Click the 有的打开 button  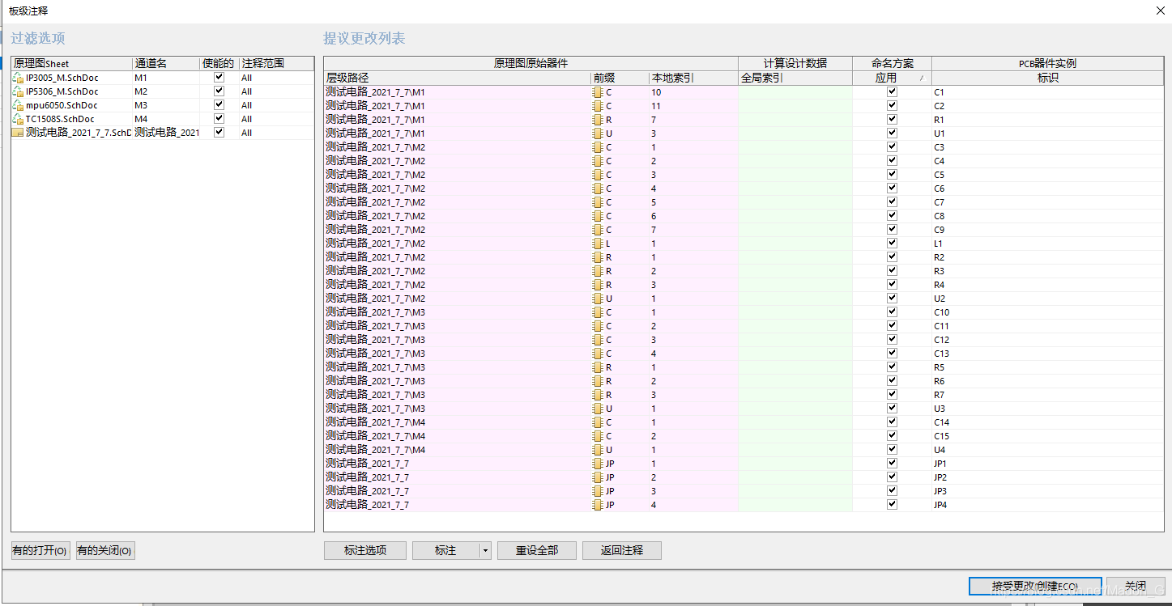pyautogui.click(x=40, y=551)
